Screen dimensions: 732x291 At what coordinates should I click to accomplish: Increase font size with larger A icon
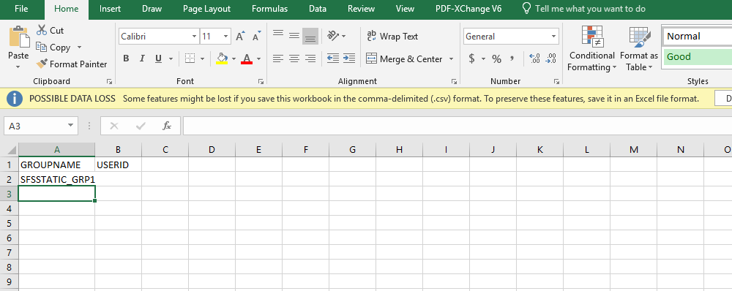[x=239, y=37]
